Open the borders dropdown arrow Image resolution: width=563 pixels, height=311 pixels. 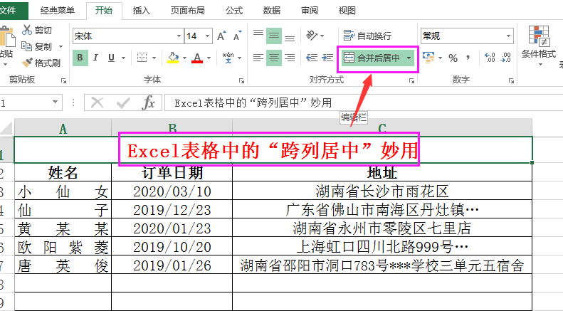[x=154, y=58]
